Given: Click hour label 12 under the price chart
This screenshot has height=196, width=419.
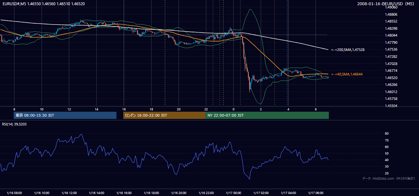Looking at the screenshot, I should pos(69,109).
